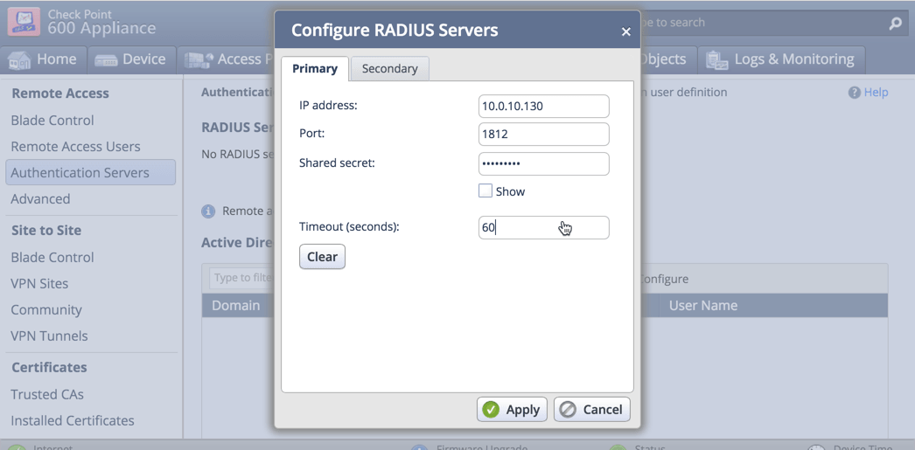Click the Check Point appliance logo icon

(x=24, y=21)
